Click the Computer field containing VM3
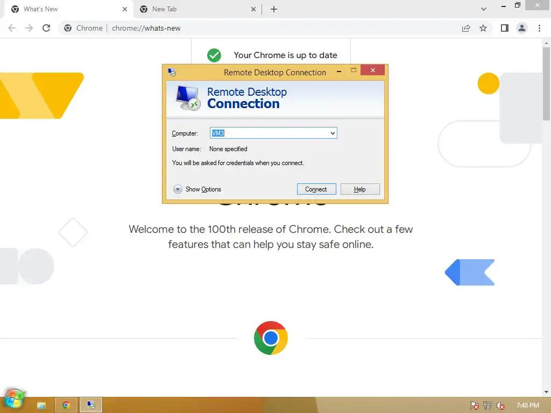Image resolution: width=551 pixels, height=413 pixels. pyautogui.click(x=273, y=133)
